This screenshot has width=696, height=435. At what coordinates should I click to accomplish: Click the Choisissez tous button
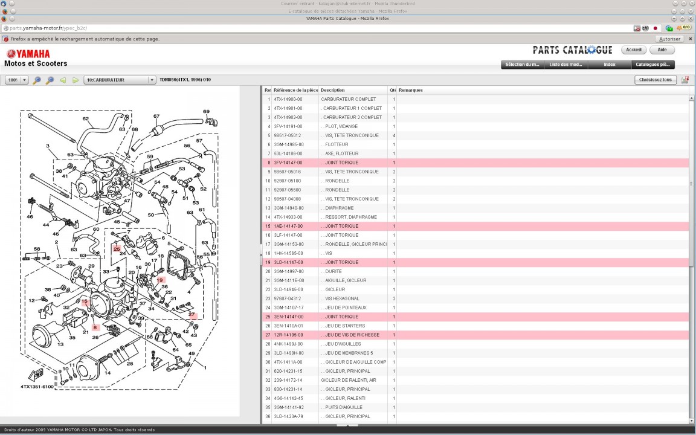tap(655, 80)
